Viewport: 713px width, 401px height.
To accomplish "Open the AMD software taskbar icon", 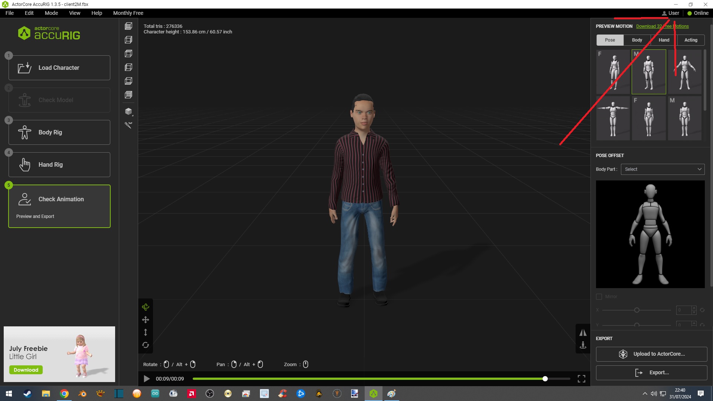I will [192, 394].
